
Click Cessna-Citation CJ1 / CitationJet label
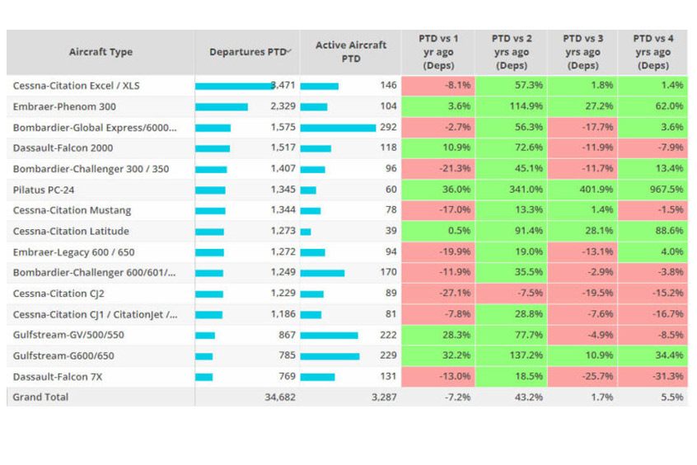click(95, 315)
